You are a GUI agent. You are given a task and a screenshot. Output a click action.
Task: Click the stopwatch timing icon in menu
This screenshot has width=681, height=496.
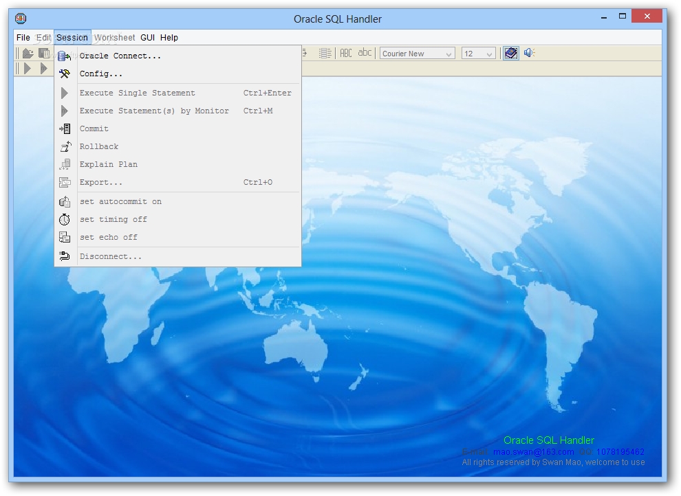pyautogui.click(x=64, y=219)
